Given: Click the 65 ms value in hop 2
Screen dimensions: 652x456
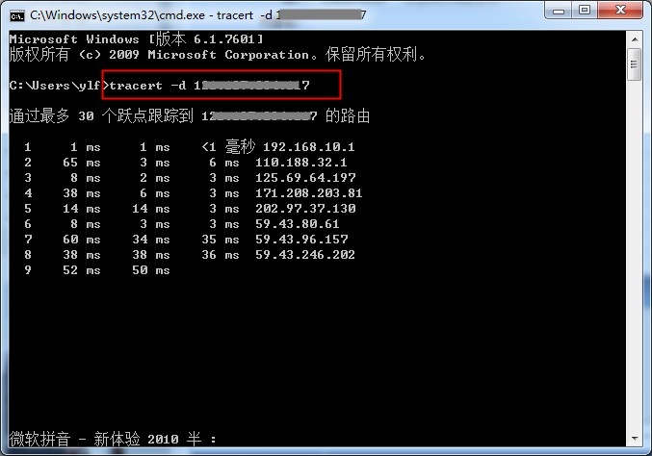Looking at the screenshot, I should click(x=82, y=163).
